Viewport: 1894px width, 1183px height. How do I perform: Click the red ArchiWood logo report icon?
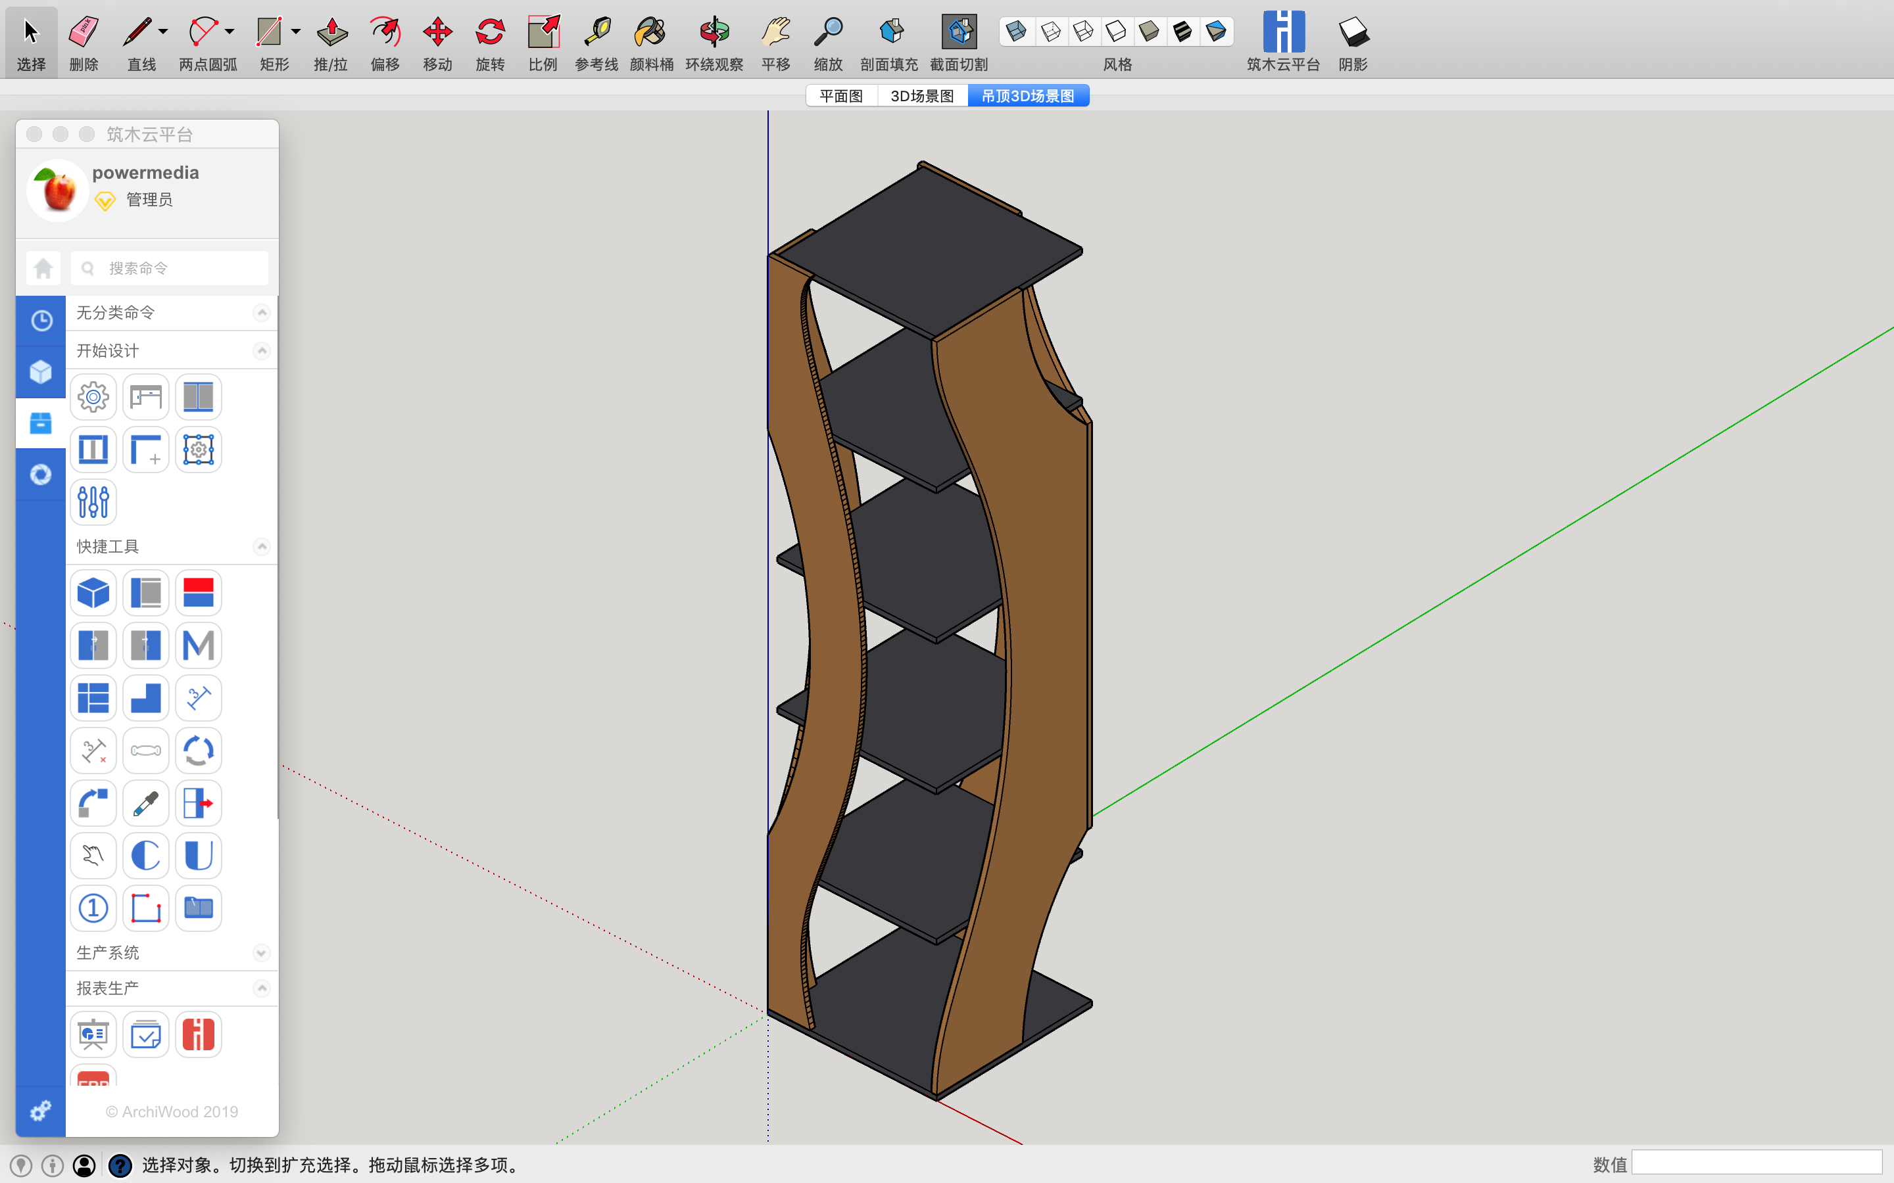pos(198,1035)
